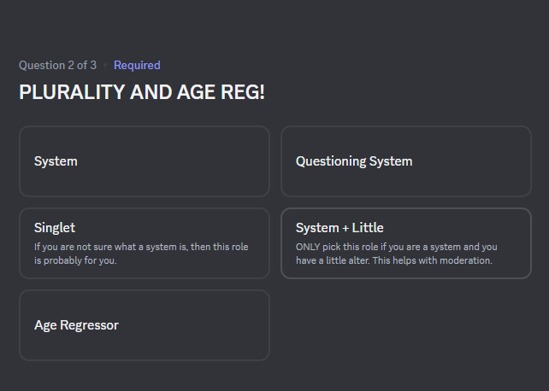Image resolution: width=549 pixels, height=391 pixels.
Task: Select the System + Little role card
Action: point(406,243)
